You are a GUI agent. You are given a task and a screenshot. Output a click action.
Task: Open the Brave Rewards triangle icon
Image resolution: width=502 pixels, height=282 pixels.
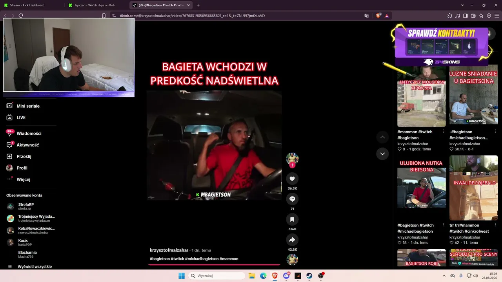point(387,16)
